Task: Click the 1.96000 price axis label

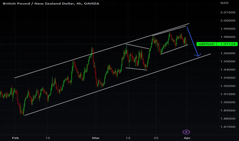Action: click(x=228, y=53)
